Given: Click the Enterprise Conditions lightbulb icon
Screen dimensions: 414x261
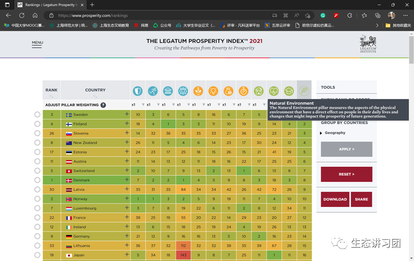Looking at the screenshot, I should pyautogui.click(x=213, y=91).
